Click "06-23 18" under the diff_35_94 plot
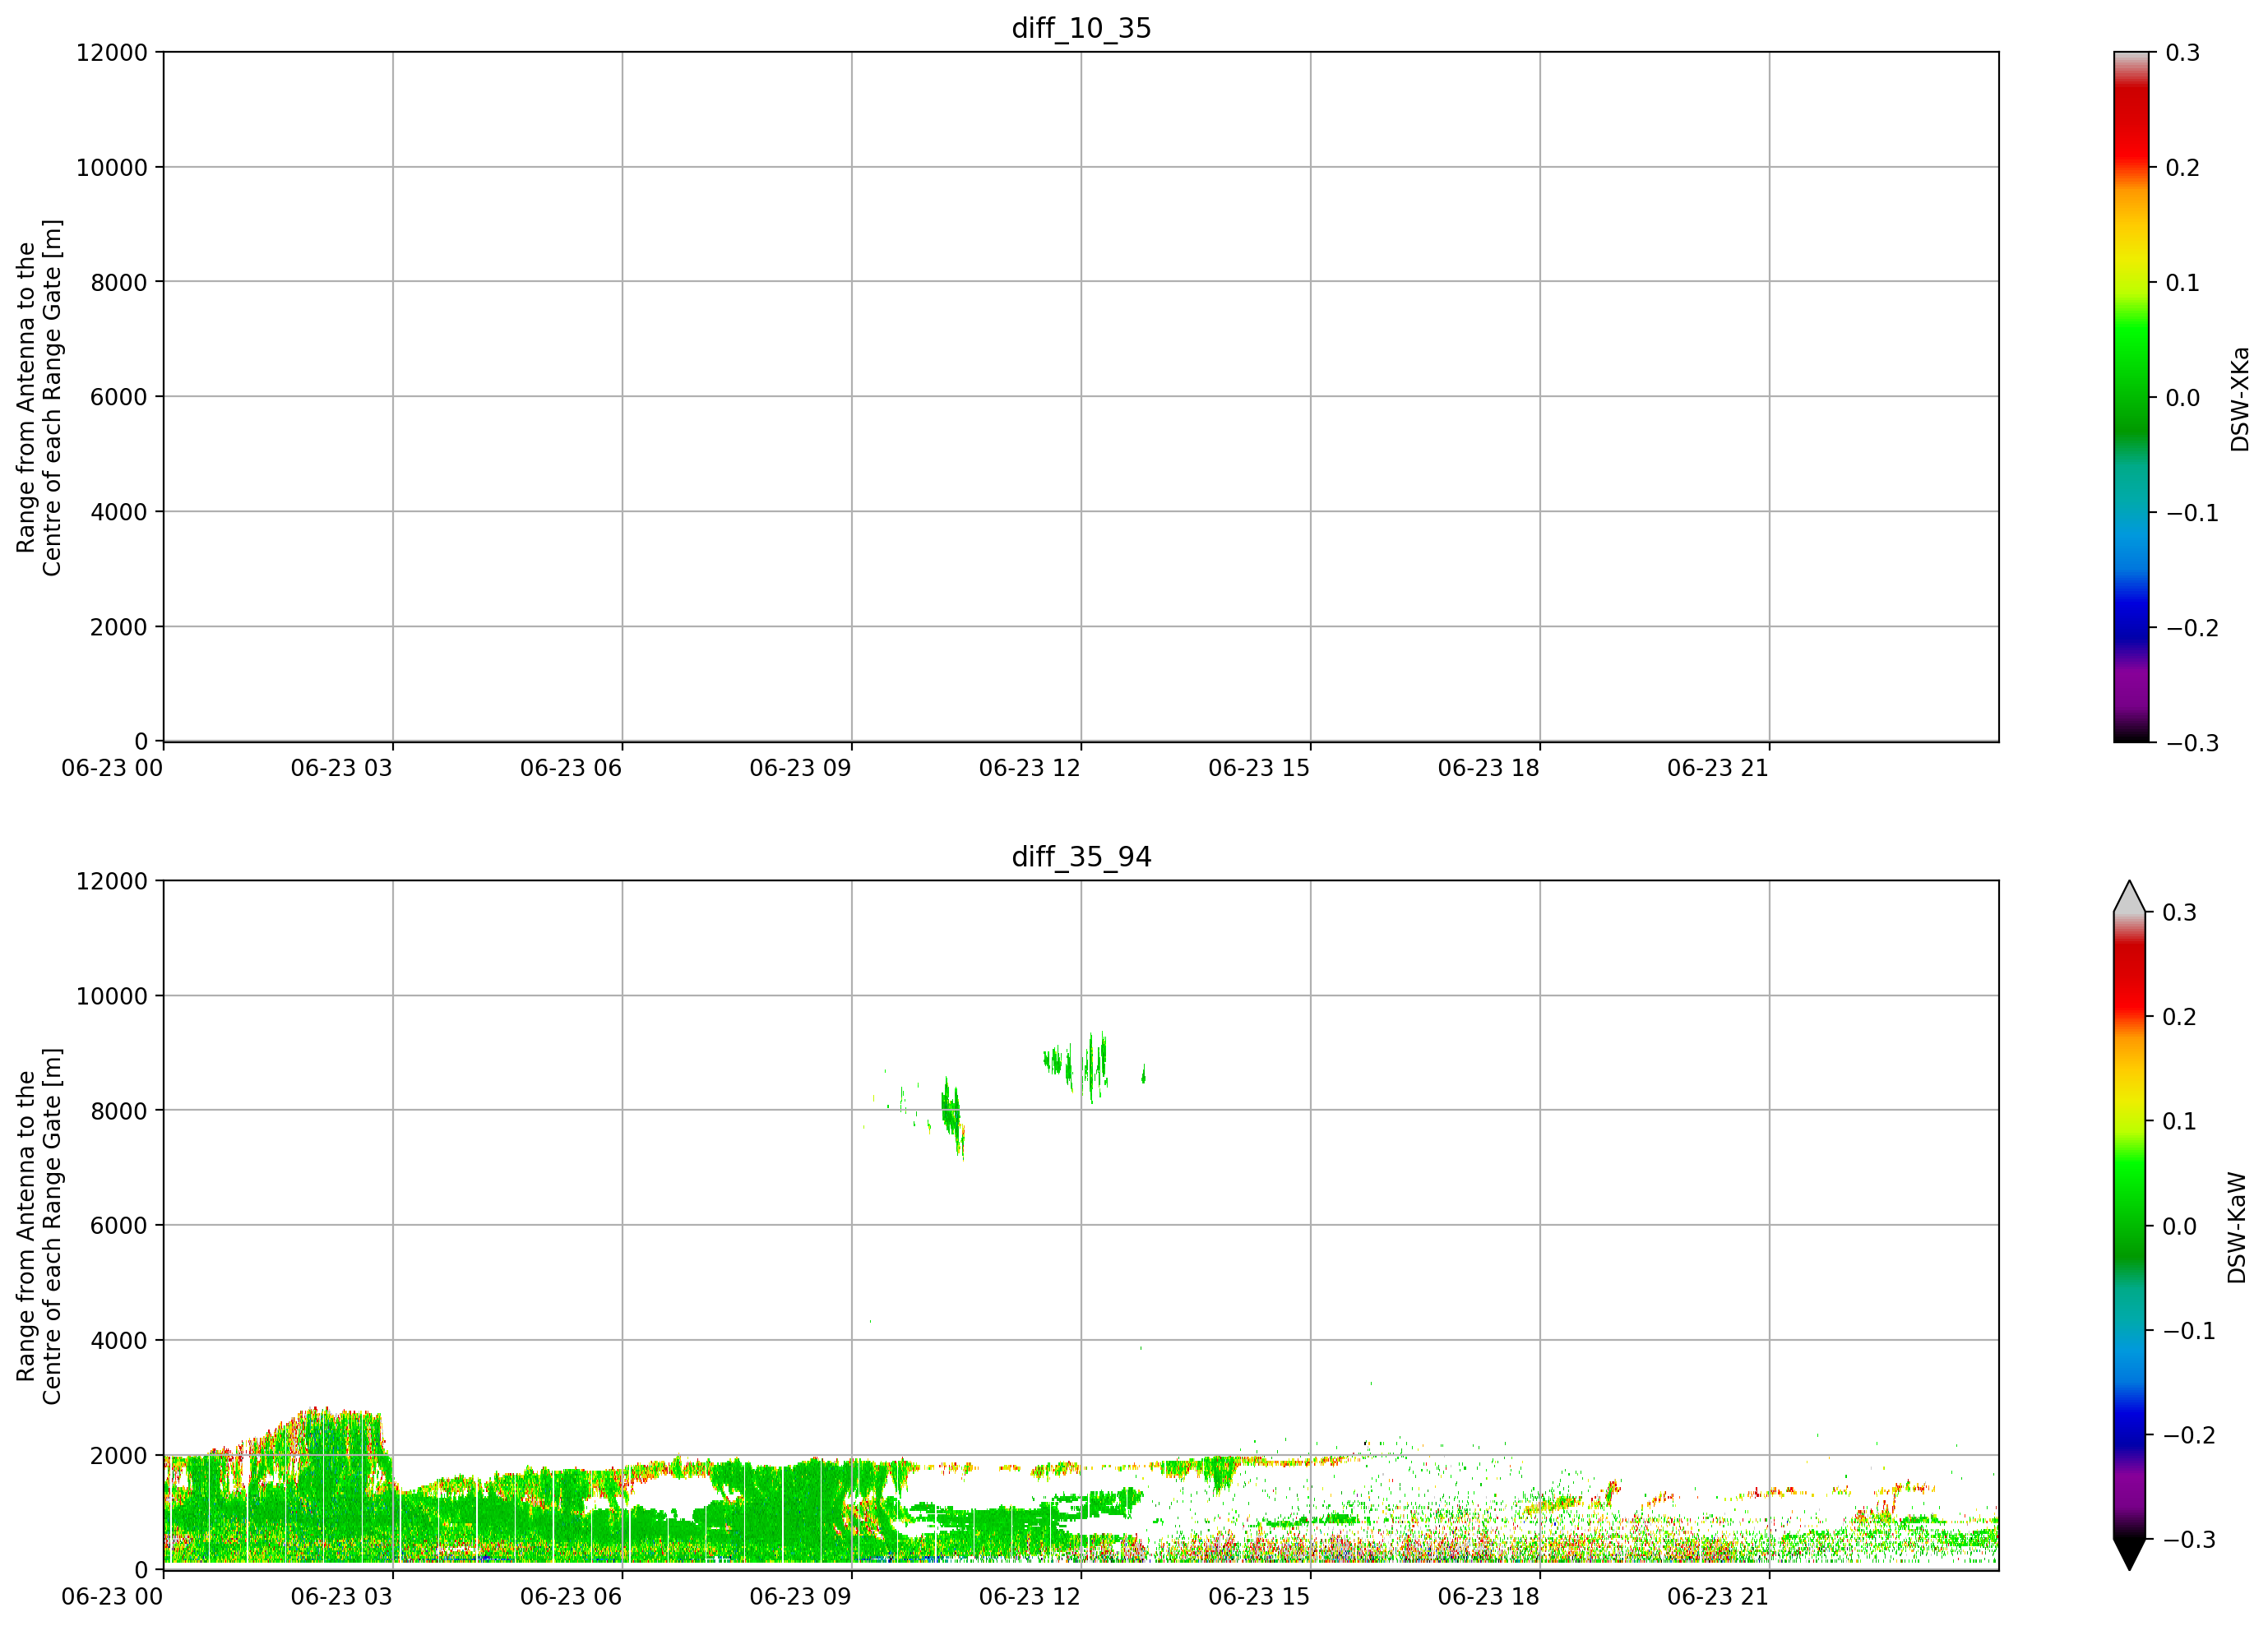The width and height of the screenshot is (2268, 1626). point(1489,1596)
